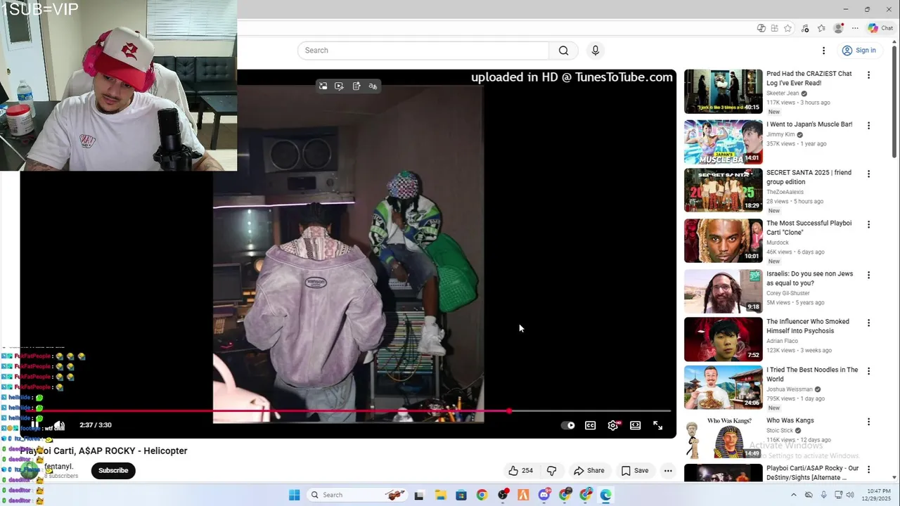Image resolution: width=900 pixels, height=506 pixels.
Task: Open The Influencer Who Smoked Himself Into Psychosis
Action: click(808, 326)
